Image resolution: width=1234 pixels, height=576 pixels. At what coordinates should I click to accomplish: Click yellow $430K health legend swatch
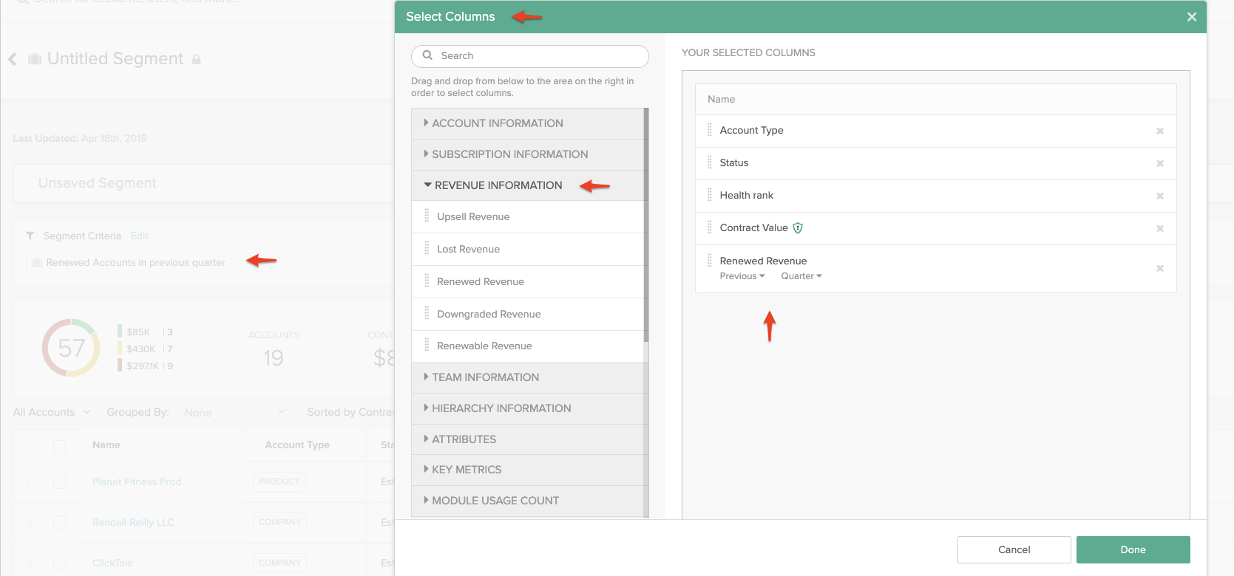click(120, 348)
